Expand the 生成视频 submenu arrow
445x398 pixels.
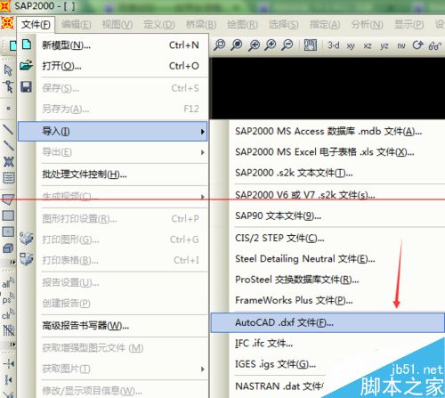coord(202,197)
